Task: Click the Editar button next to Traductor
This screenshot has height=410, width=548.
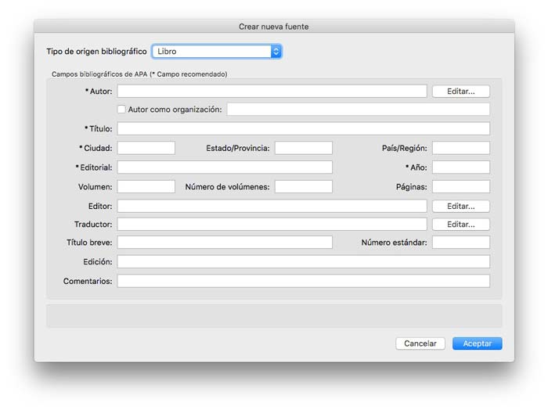Action: (460, 225)
